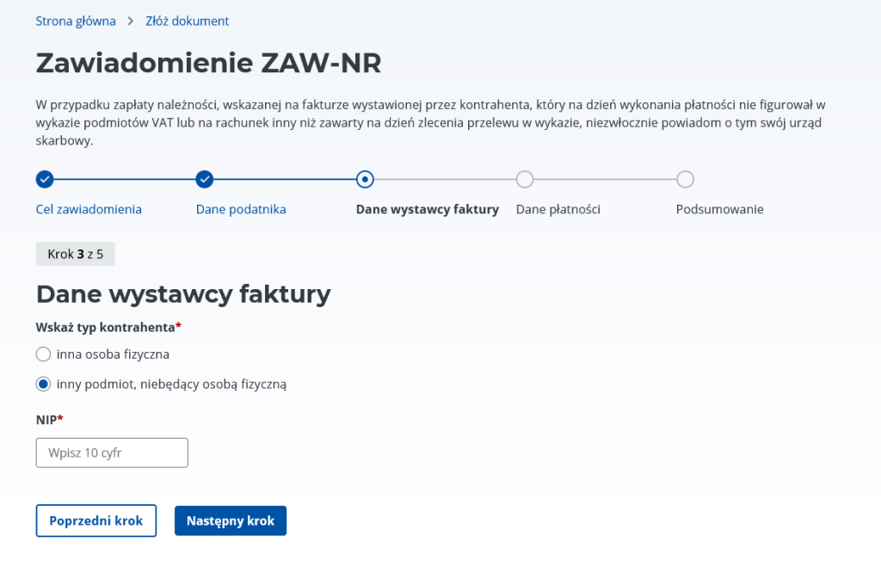The height and width of the screenshot is (573, 881).
Task: Click the empty circle icon for Podsumowanie
Action: point(686,180)
